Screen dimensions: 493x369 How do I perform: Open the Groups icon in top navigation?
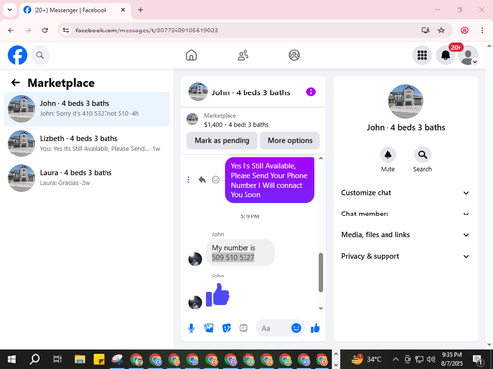(x=294, y=55)
